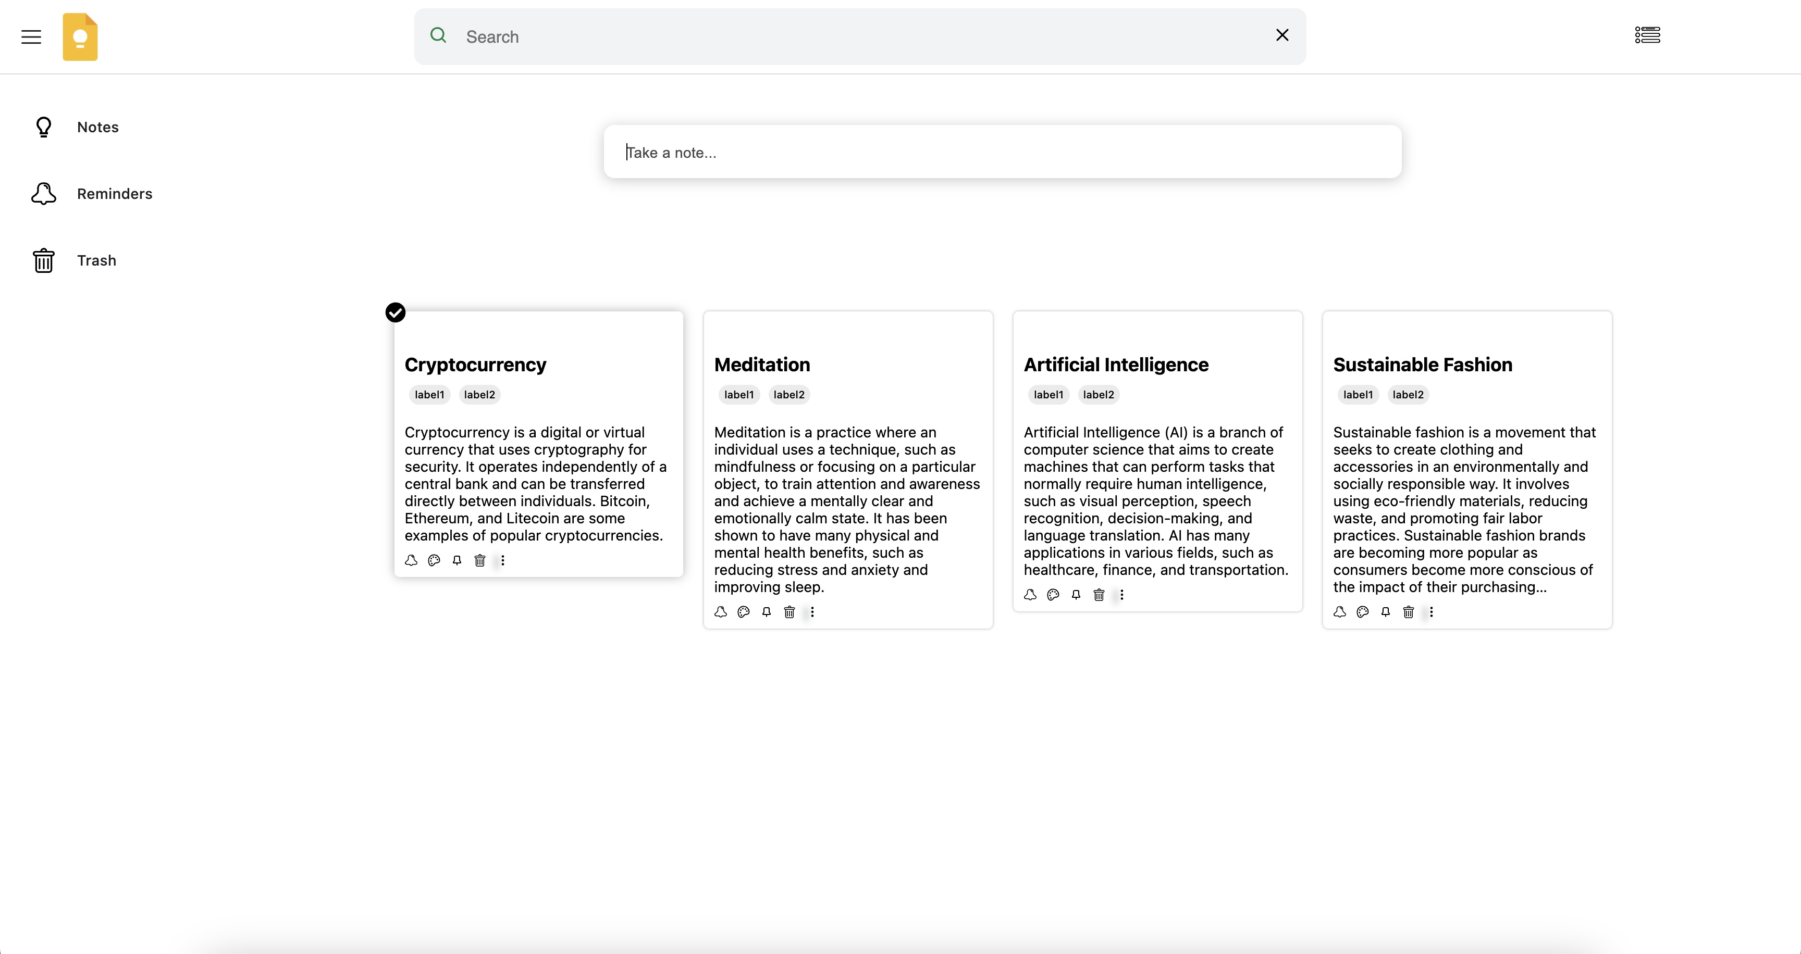Viewport: 1801px width, 954px height.
Task: Go to Reminders in sidebar
Action: (115, 193)
